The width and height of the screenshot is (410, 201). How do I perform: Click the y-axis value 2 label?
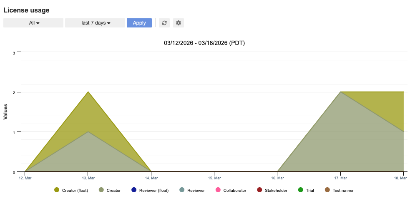coord(14,92)
